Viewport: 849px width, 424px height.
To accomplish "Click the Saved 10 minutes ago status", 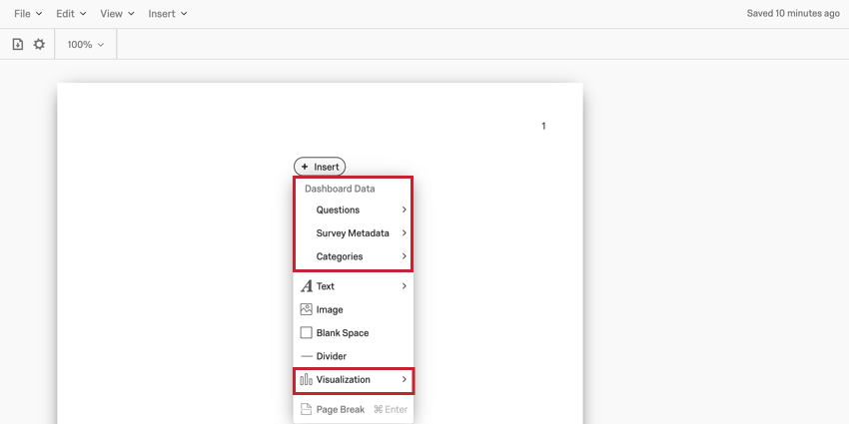I will 793,14.
